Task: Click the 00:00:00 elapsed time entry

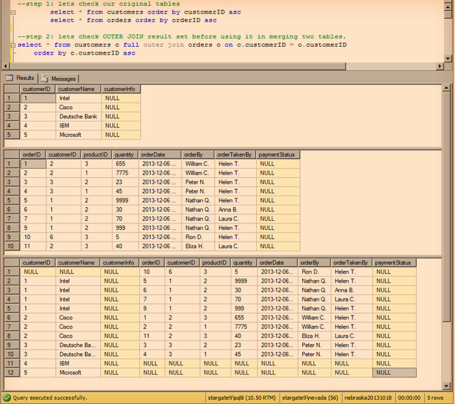Action: coord(409,398)
